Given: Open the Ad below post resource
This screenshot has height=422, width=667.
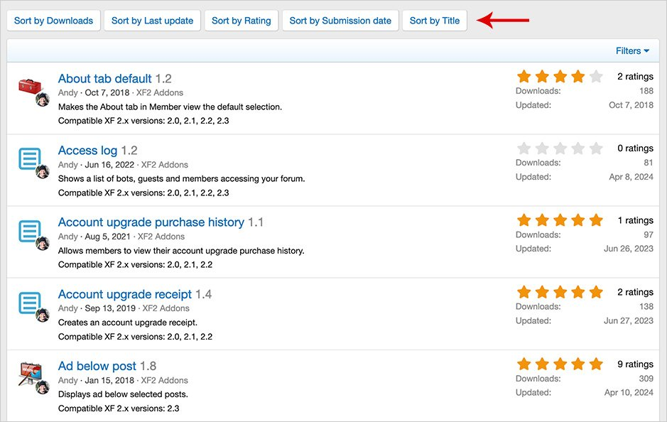Looking at the screenshot, I should pyautogui.click(x=97, y=366).
